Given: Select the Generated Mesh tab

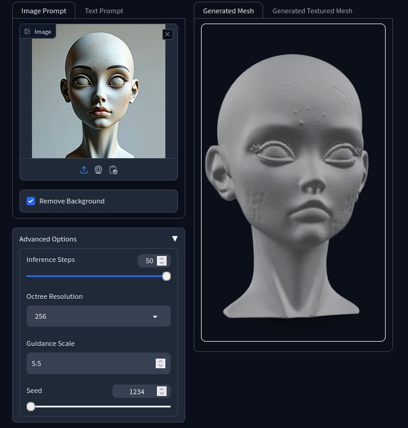Looking at the screenshot, I should [x=228, y=11].
